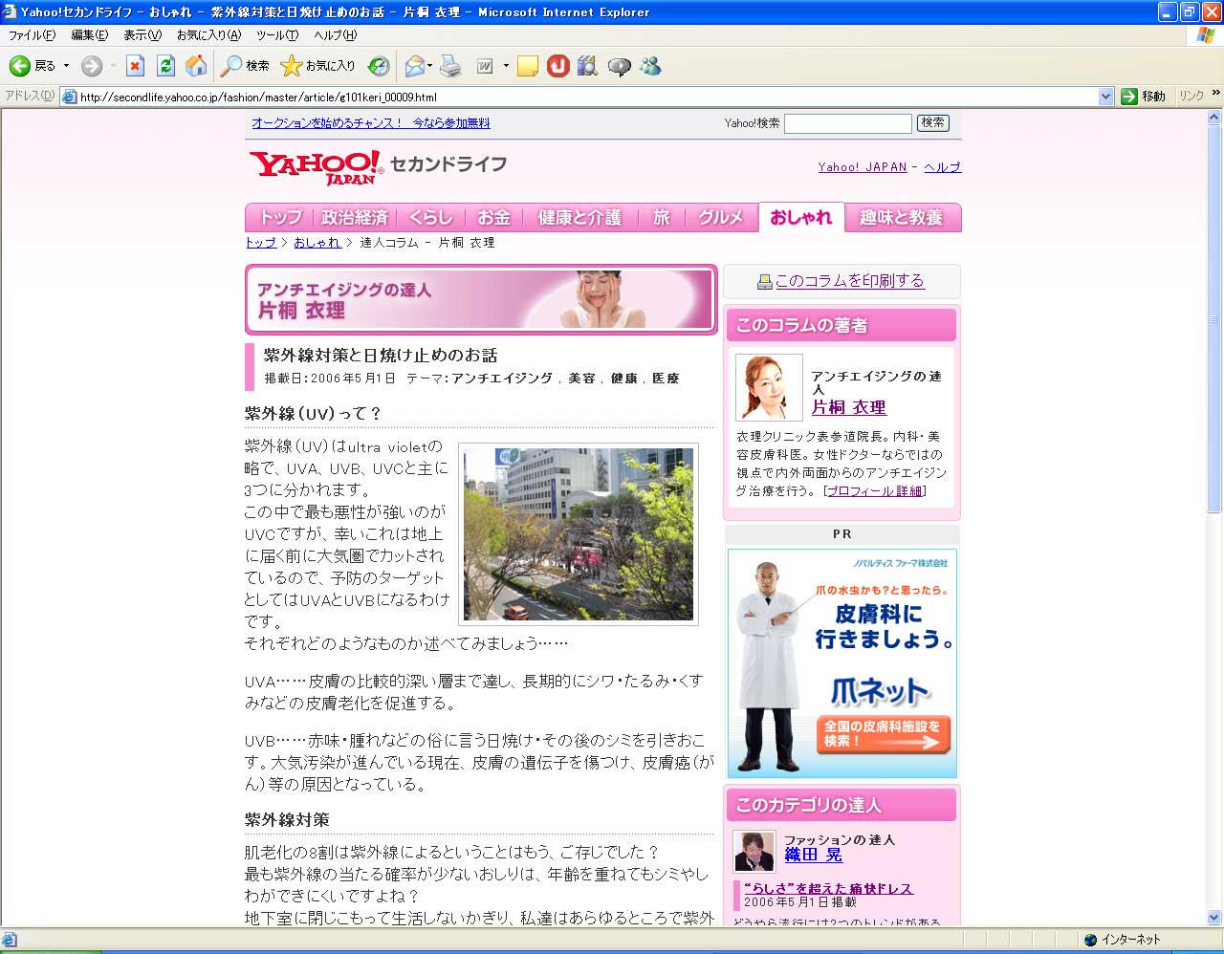
Task: Click the Messenger people icon in toolbar
Action: [x=651, y=66]
